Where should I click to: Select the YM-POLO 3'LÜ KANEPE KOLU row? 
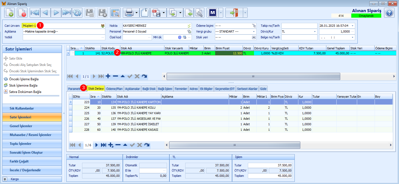[x=231, y=108]
